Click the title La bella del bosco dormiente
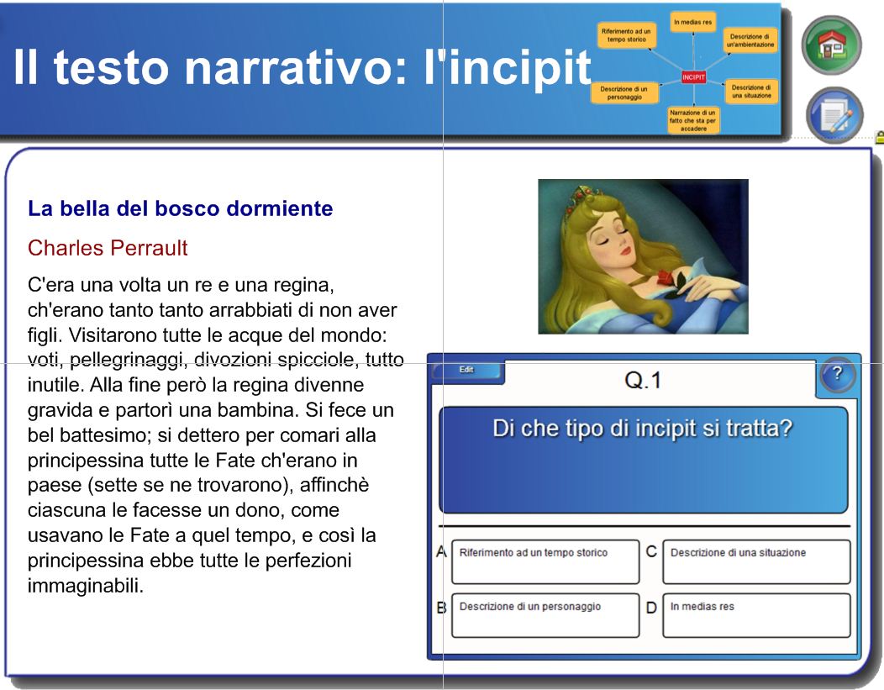884x690 pixels. [181, 208]
